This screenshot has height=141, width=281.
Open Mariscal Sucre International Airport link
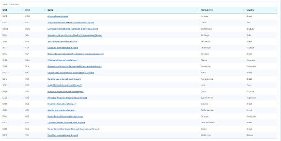tap(65, 91)
